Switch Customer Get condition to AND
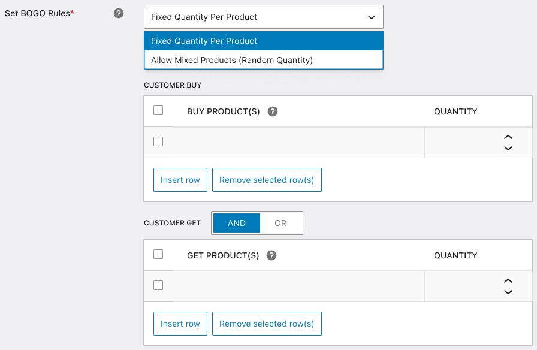This screenshot has height=350, width=537. click(237, 223)
